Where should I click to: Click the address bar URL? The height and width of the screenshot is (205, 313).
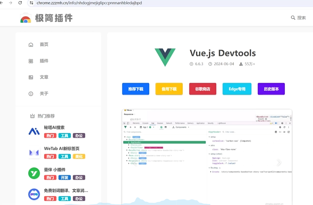click(x=89, y=3)
